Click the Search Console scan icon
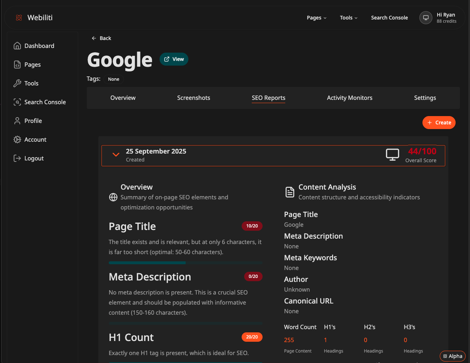This screenshot has height=363, width=470. [x=17, y=102]
